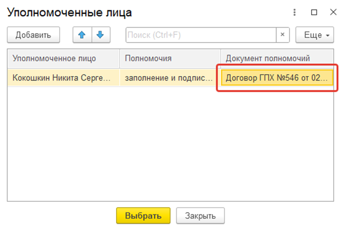This screenshot has width=346, height=230.
Task: Close the Уполномоченные лица dialog
Action: [333, 12]
